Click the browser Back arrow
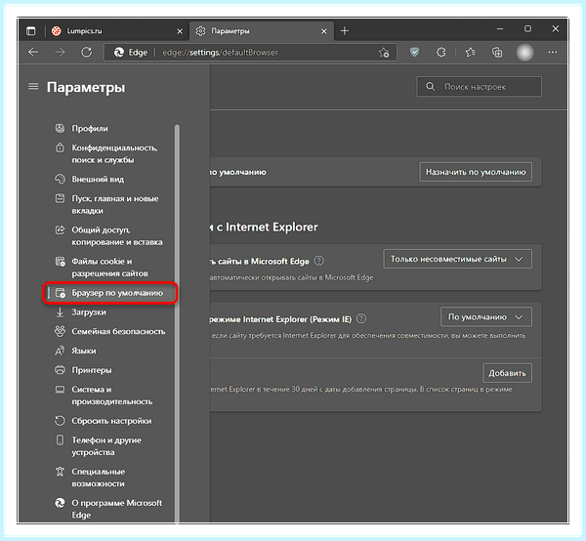Viewport: 586px width, 541px height. 33,53
